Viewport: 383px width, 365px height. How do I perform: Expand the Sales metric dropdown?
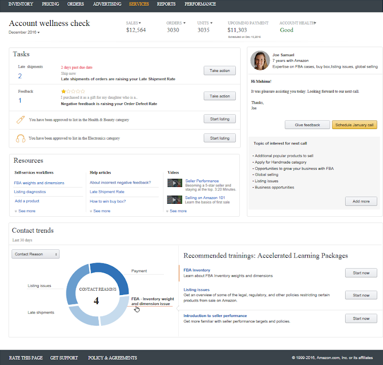coord(133,23)
